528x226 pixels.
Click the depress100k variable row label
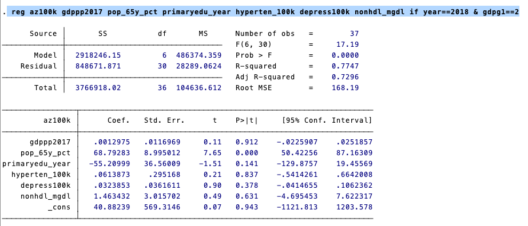(x=46, y=185)
